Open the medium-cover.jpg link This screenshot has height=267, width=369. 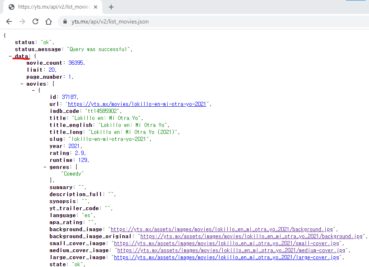231,251
